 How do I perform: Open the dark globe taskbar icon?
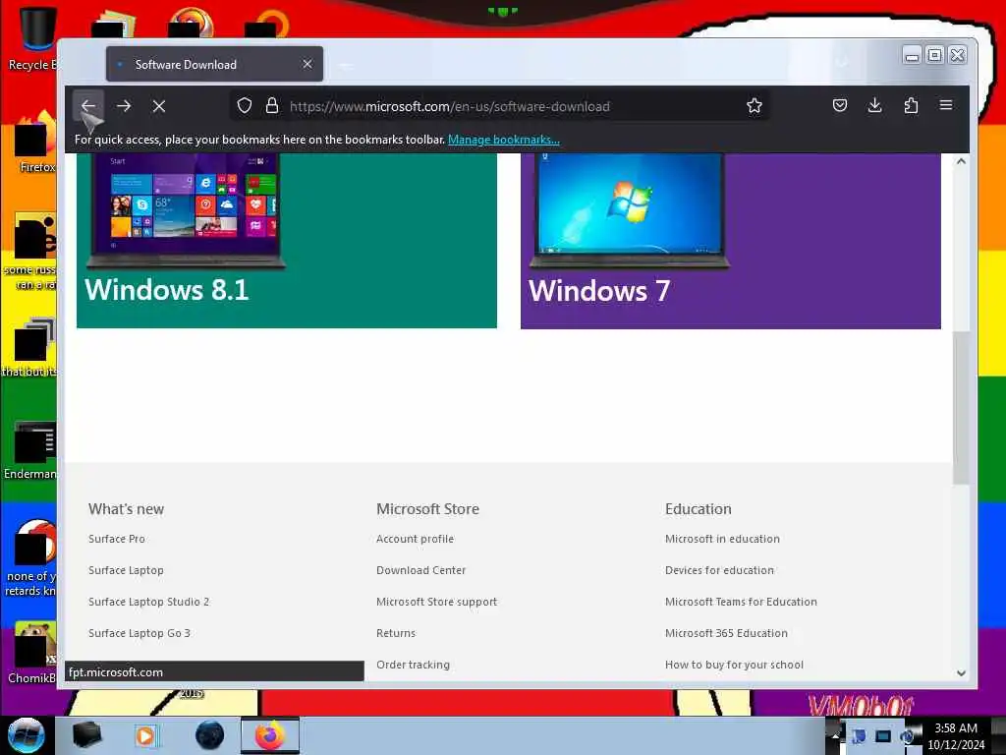(x=210, y=735)
